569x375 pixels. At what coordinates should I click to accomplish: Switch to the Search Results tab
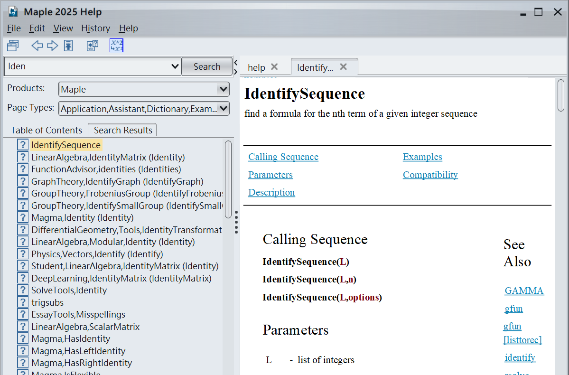(122, 130)
